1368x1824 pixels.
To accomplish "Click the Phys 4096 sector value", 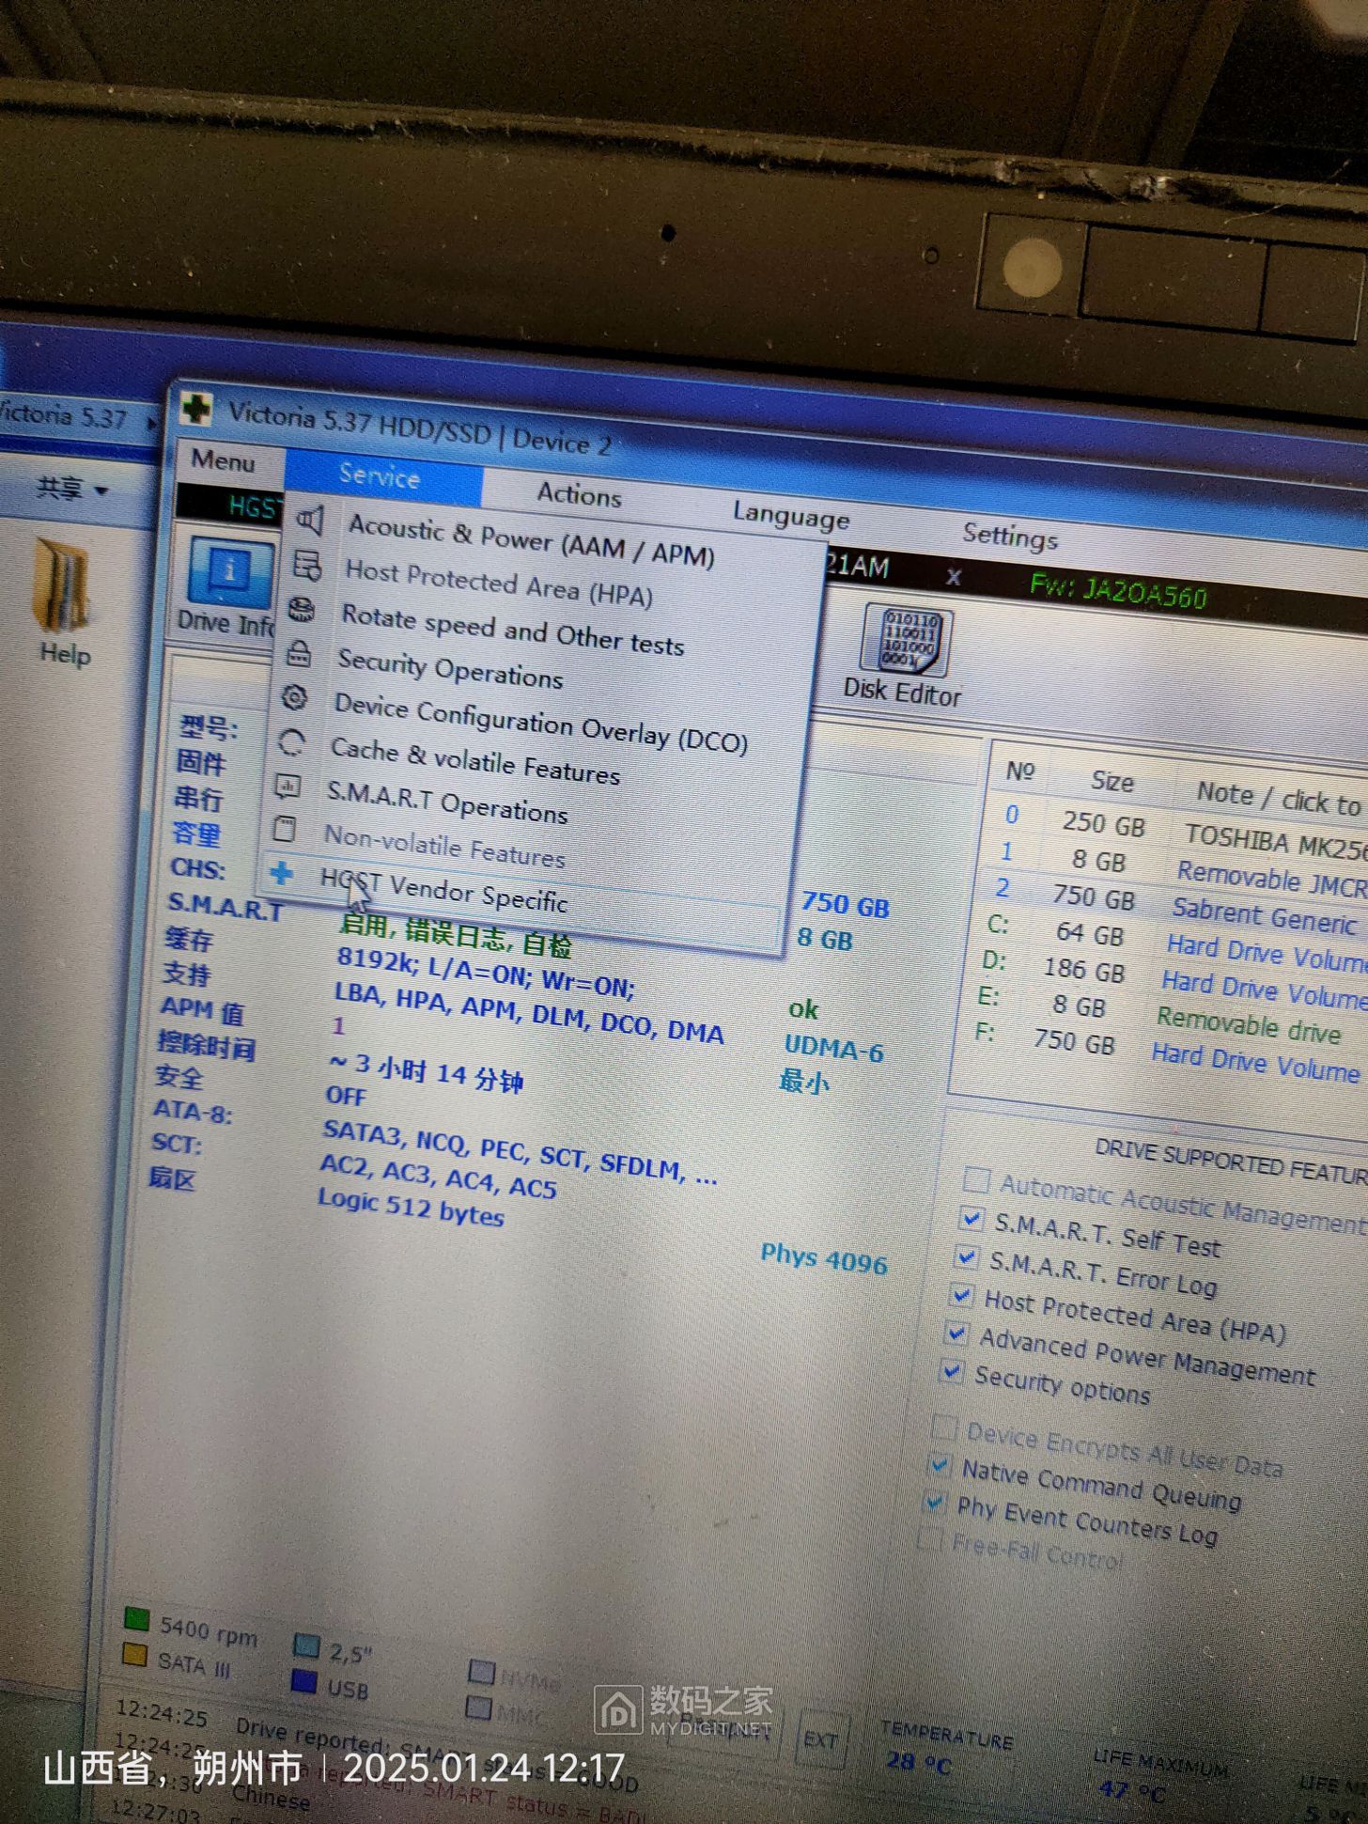I will click(x=823, y=1259).
